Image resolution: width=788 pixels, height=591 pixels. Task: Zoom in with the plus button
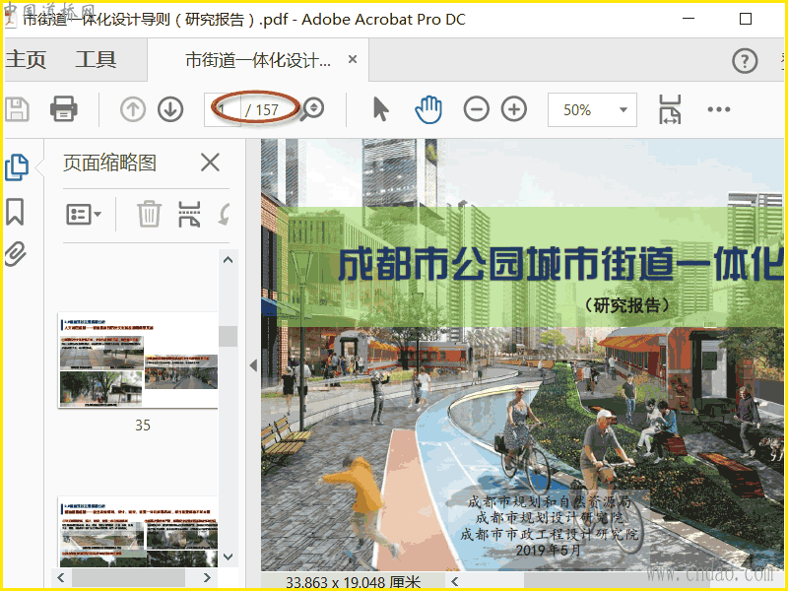[513, 109]
